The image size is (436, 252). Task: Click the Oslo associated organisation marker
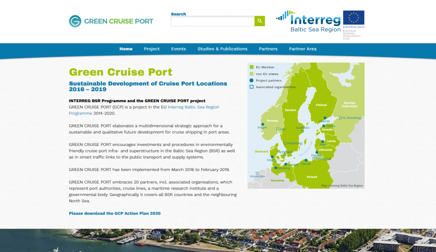[278, 129]
